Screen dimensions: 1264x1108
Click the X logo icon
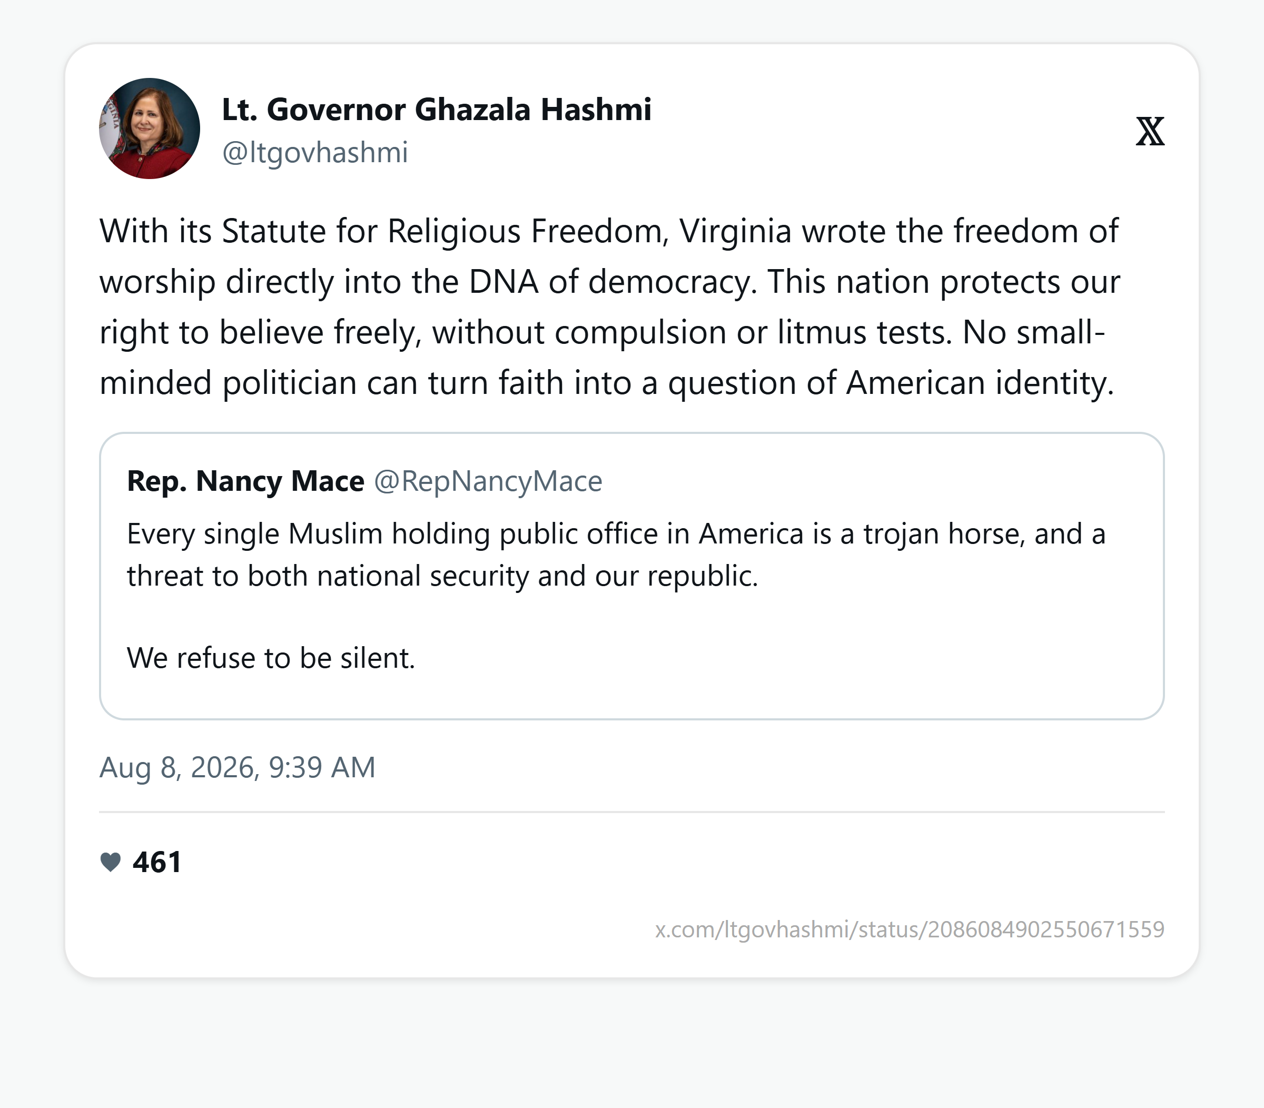pyautogui.click(x=1150, y=131)
